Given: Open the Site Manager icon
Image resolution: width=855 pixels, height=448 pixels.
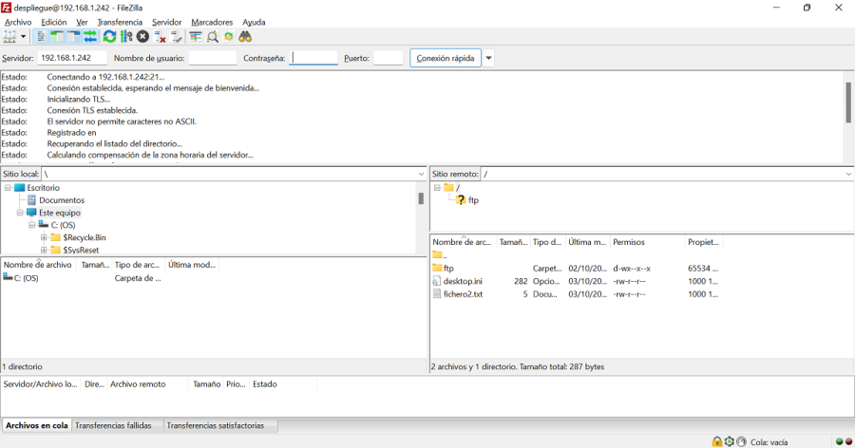Looking at the screenshot, I should (11, 37).
